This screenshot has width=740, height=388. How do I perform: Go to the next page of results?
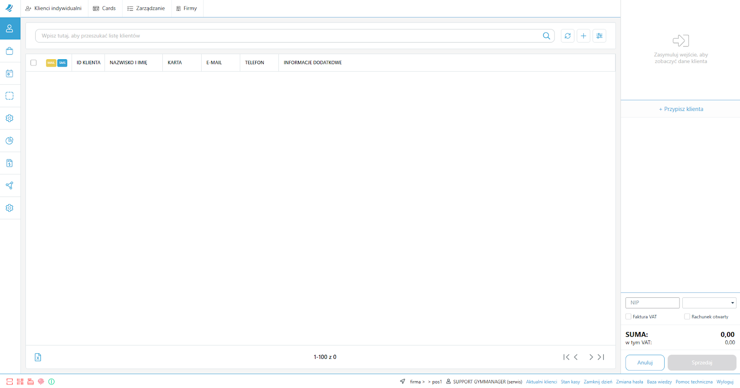(x=591, y=357)
